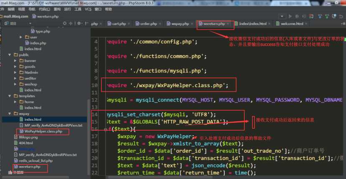
Task: Open the 视图 menu
Action: [21, 9]
